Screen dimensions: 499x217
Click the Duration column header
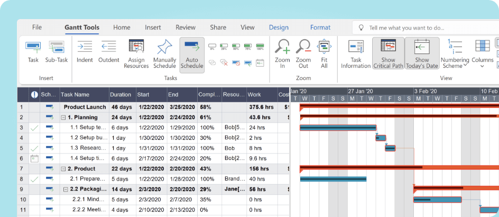point(123,95)
